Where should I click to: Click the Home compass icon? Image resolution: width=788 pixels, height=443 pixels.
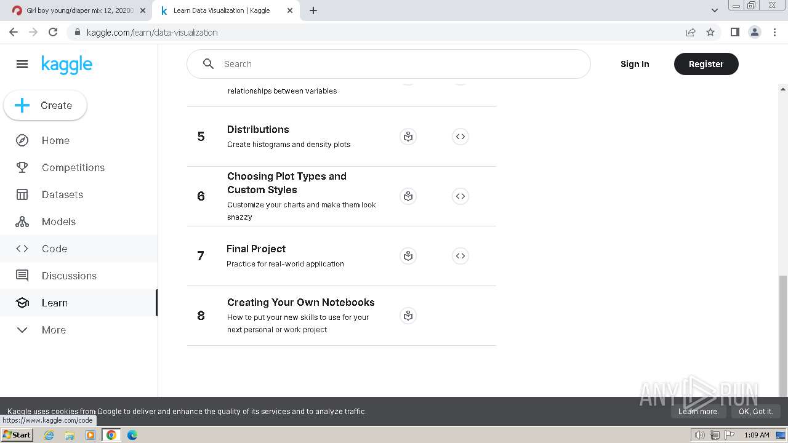[22, 140]
